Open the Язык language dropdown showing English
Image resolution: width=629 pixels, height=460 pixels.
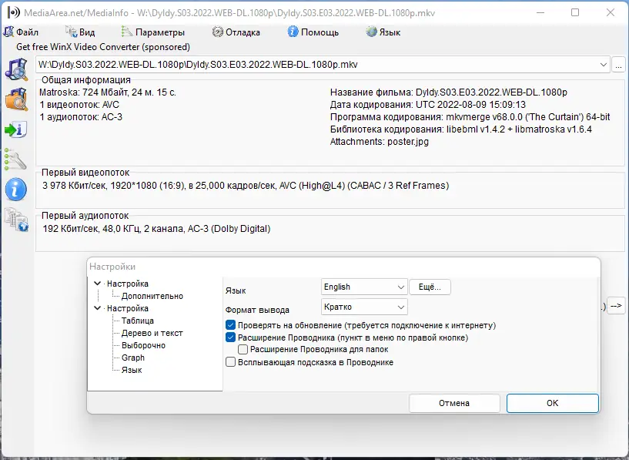click(x=364, y=287)
